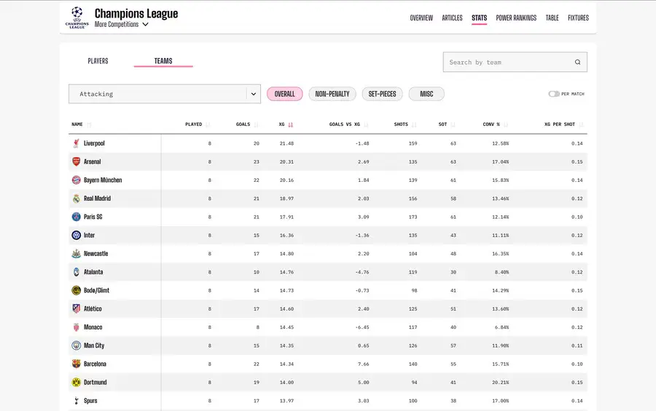Select the Non-Penalty filter pill
The height and width of the screenshot is (411, 656).
[x=332, y=94]
